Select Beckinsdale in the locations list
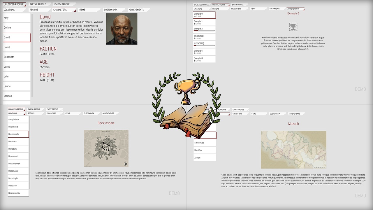Image resolution: width=373 pixels, height=210 pixels. click(x=18, y=134)
